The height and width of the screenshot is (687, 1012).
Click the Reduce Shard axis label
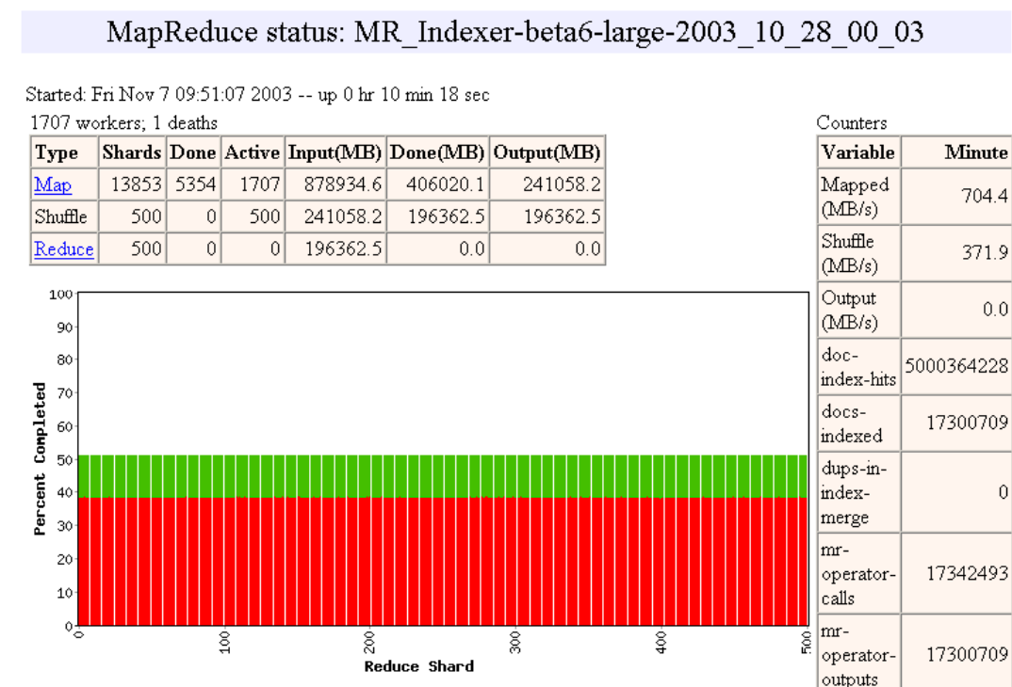[x=419, y=666]
